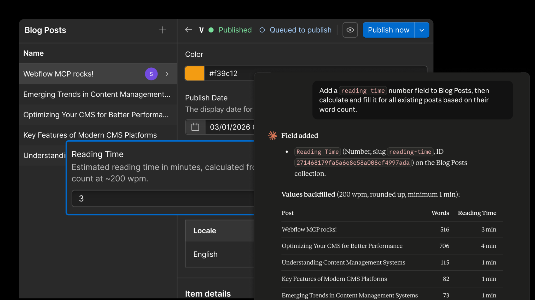Open Optimizing Your CMS for Better Performance post
The image size is (535, 300).
96,115
